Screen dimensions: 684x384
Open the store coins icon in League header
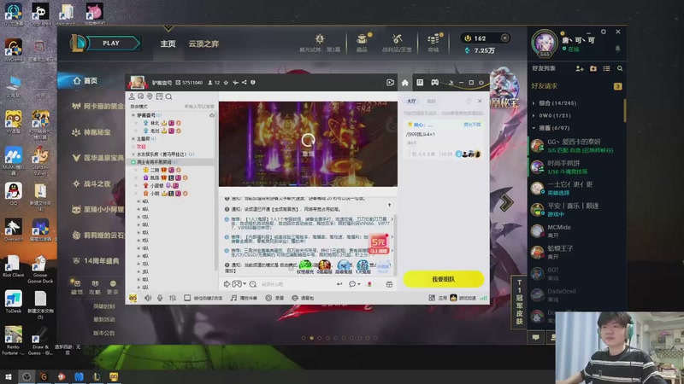point(433,39)
